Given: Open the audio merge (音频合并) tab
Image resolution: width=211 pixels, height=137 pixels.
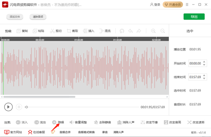Looking at the screenshot, I should coord(65,132).
